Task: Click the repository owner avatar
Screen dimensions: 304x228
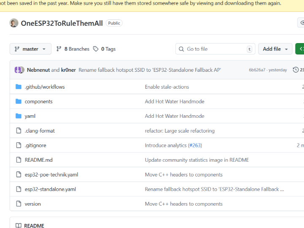Action: [14, 23]
